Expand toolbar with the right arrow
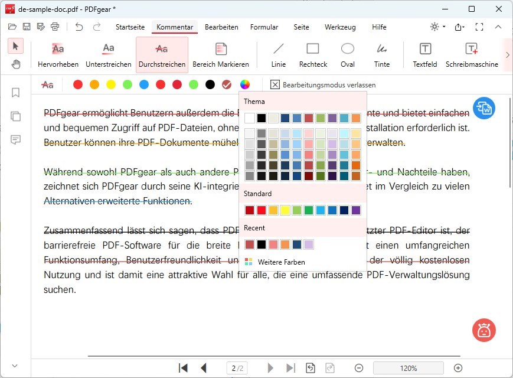This screenshot has width=513, height=378. [508, 55]
